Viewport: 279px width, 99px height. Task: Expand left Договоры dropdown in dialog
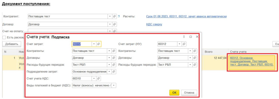[x=110, y=58]
